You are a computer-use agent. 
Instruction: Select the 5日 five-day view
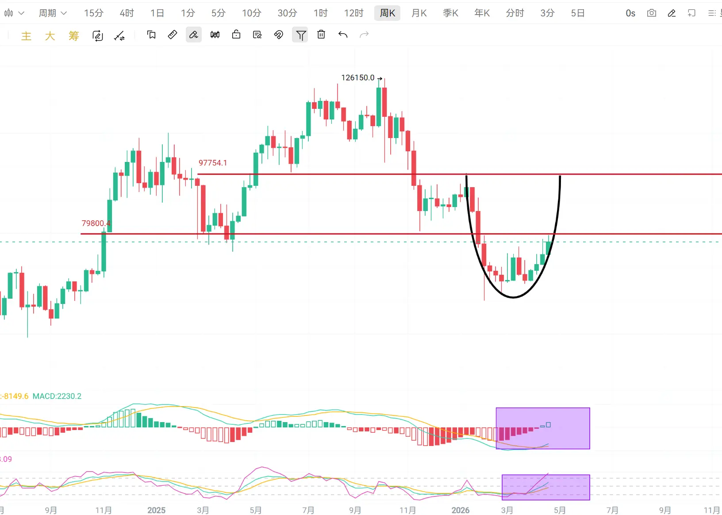(x=578, y=13)
